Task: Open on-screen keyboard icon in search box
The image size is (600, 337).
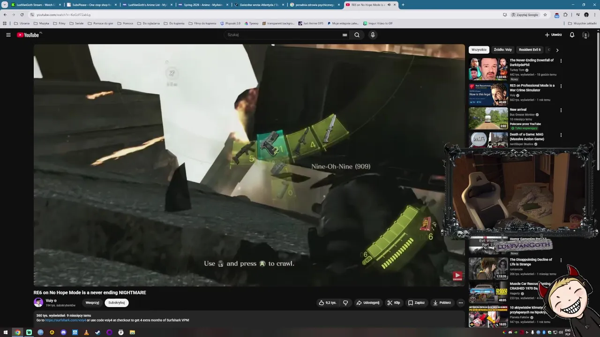Action: [345, 35]
